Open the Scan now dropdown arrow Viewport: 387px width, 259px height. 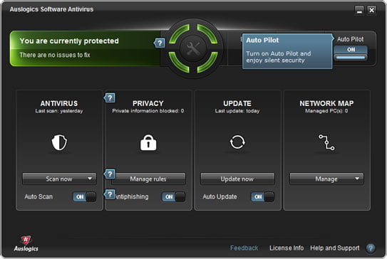coord(90,179)
